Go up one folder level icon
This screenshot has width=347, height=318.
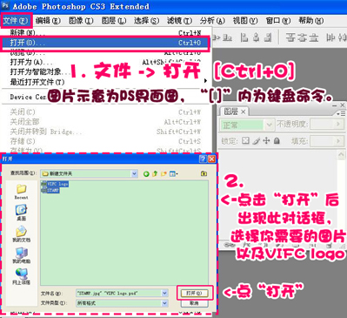pyautogui.click(x=155, y=173)
